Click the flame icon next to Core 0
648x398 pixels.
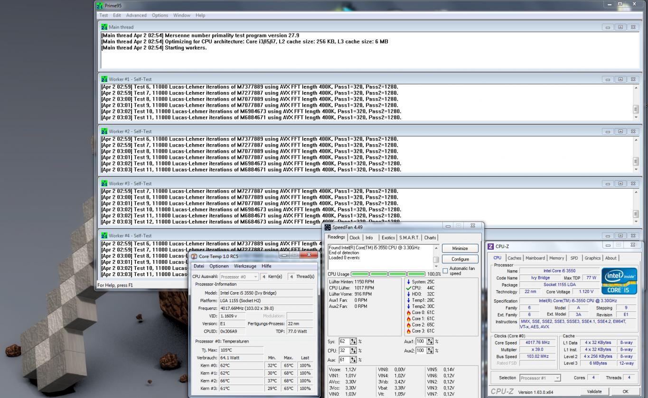pyautogui.click(x=408, y=313)
